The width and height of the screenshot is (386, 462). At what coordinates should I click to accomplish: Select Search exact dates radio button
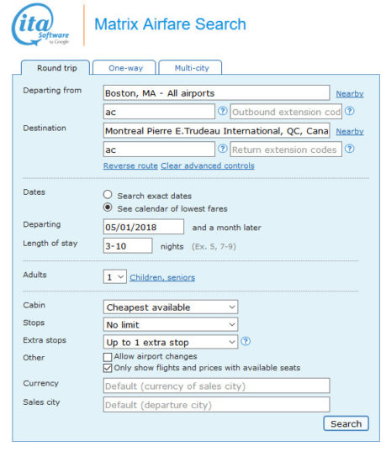point(108,195)
